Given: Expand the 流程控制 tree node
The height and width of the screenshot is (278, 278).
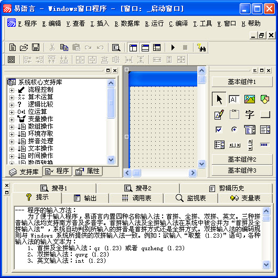Looking at the screenshot, I should pos(12,90).
